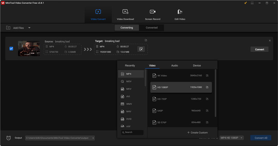Select MKV in the format list

point(131,89)
